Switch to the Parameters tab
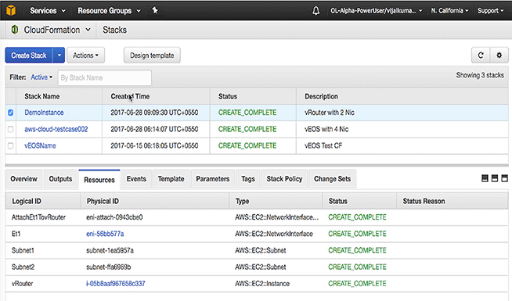Image resolution: width=512 pixels, height=301 pixels. coord(213,179)
